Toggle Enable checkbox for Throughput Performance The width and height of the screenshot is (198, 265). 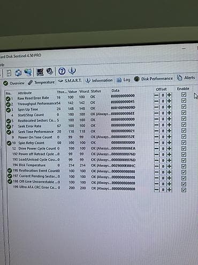pos(184,101)
